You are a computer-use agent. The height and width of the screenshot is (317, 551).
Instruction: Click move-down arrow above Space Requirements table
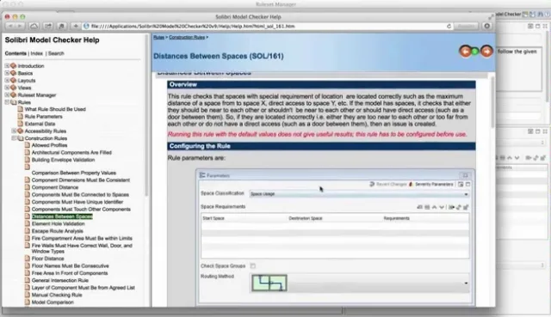(x=442, y=207)
